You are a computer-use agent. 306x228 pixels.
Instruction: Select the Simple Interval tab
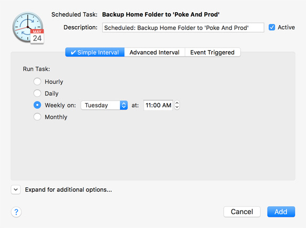pos(95,52)
